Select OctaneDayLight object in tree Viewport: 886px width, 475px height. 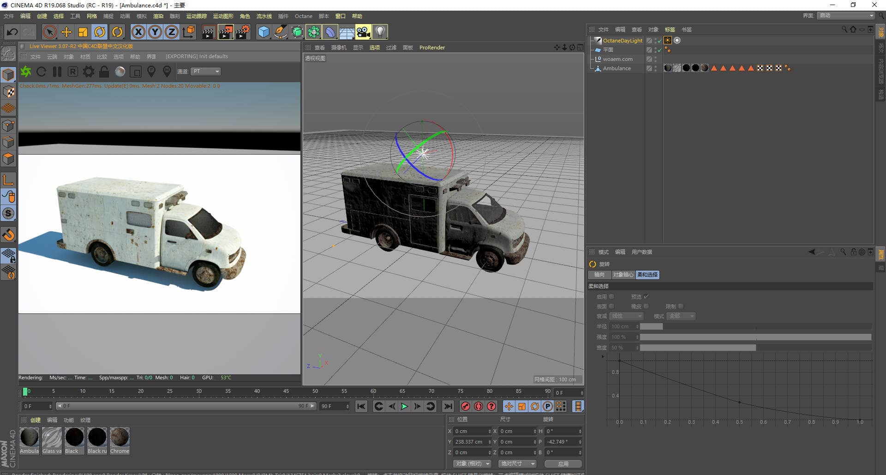pos(623,41)
